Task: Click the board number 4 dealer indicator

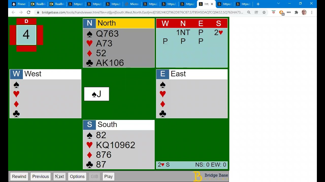Action: 26,35
